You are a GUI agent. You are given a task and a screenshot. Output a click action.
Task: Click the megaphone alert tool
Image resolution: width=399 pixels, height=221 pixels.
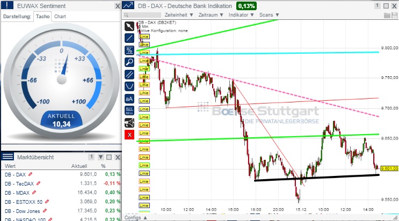(129, 123)
